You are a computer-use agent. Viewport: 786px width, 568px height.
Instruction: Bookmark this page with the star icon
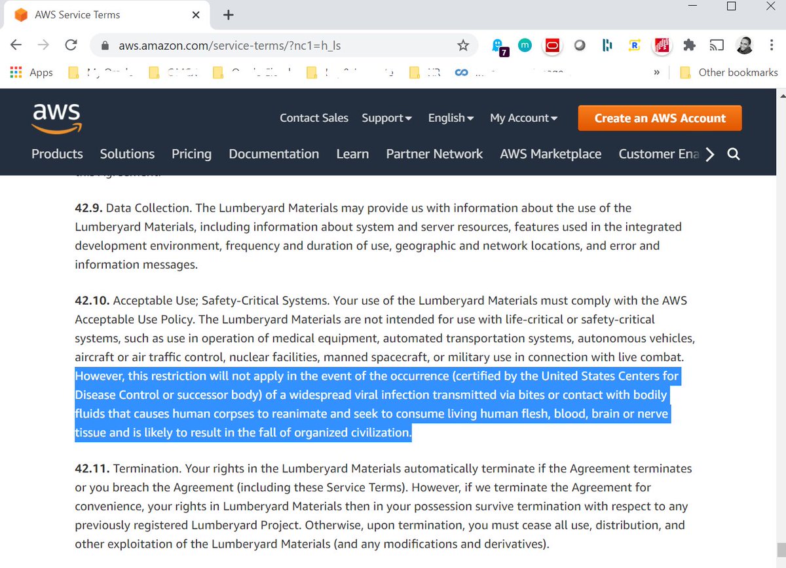point(463,45)
